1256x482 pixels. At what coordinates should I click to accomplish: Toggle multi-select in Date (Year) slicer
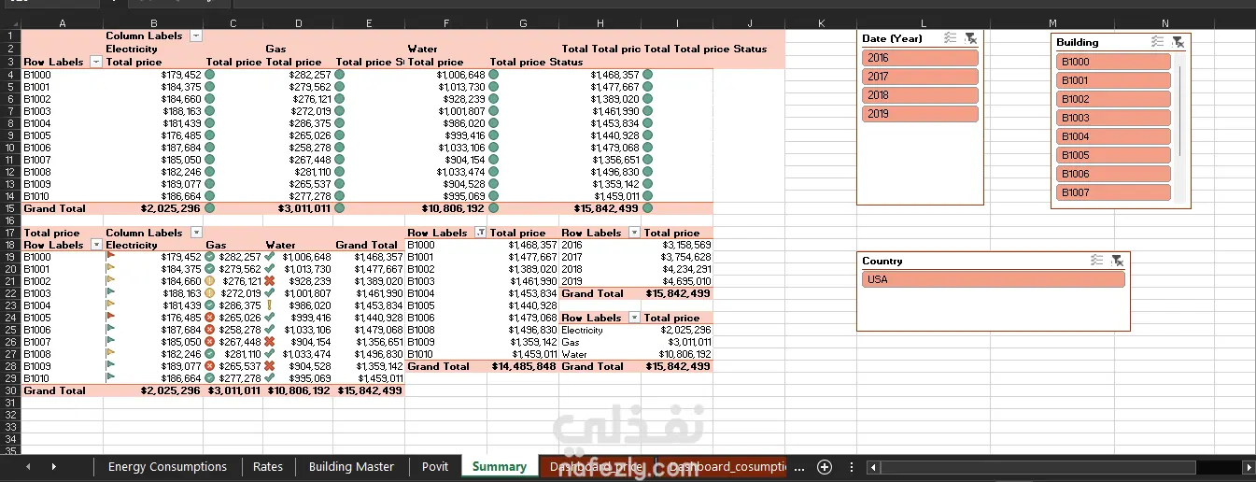950,38
